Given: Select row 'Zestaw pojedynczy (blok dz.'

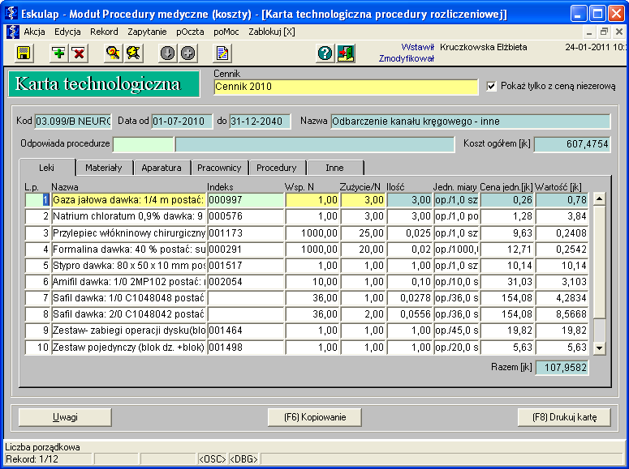Looking at the screenshot, I should (307, 347).
